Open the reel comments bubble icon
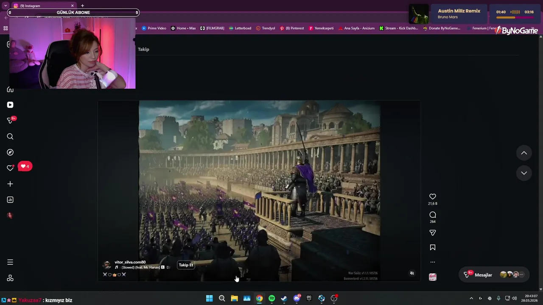The height and width of the screenshot is (305, 543). point(433,215)
